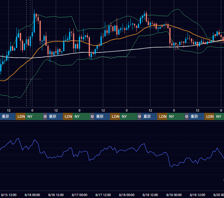Select the 早 early-session block on 8/18
Image resolution: width=224 pixels, height=198 pixels.
(140, 116)
